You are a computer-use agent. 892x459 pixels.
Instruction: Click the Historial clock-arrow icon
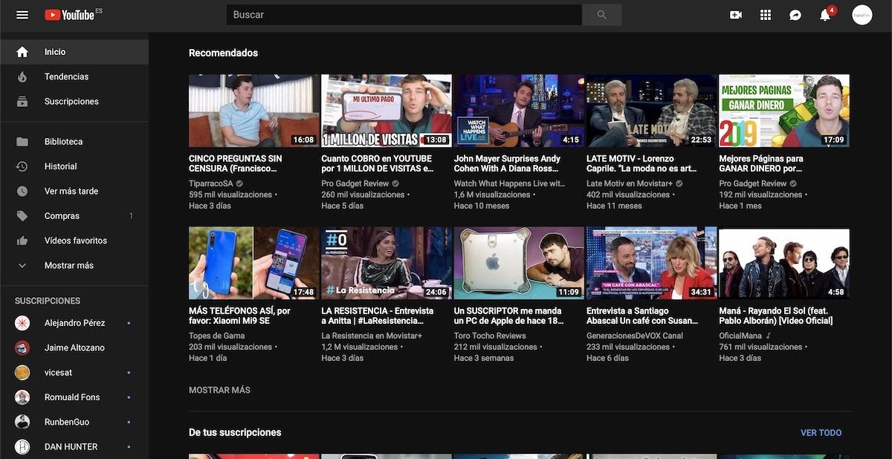point(22,166)
